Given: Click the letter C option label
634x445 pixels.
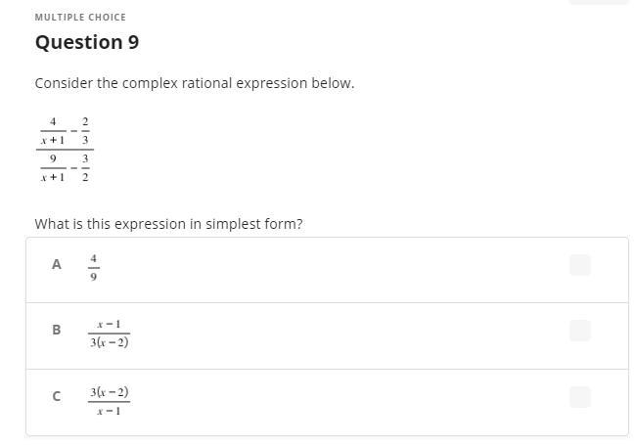Looking at the screenshot, I should (57, 396).
